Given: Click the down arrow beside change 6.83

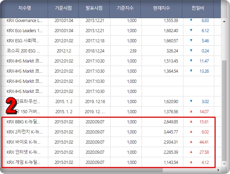Looking at the screenshot, I should (x=191, y=20).
